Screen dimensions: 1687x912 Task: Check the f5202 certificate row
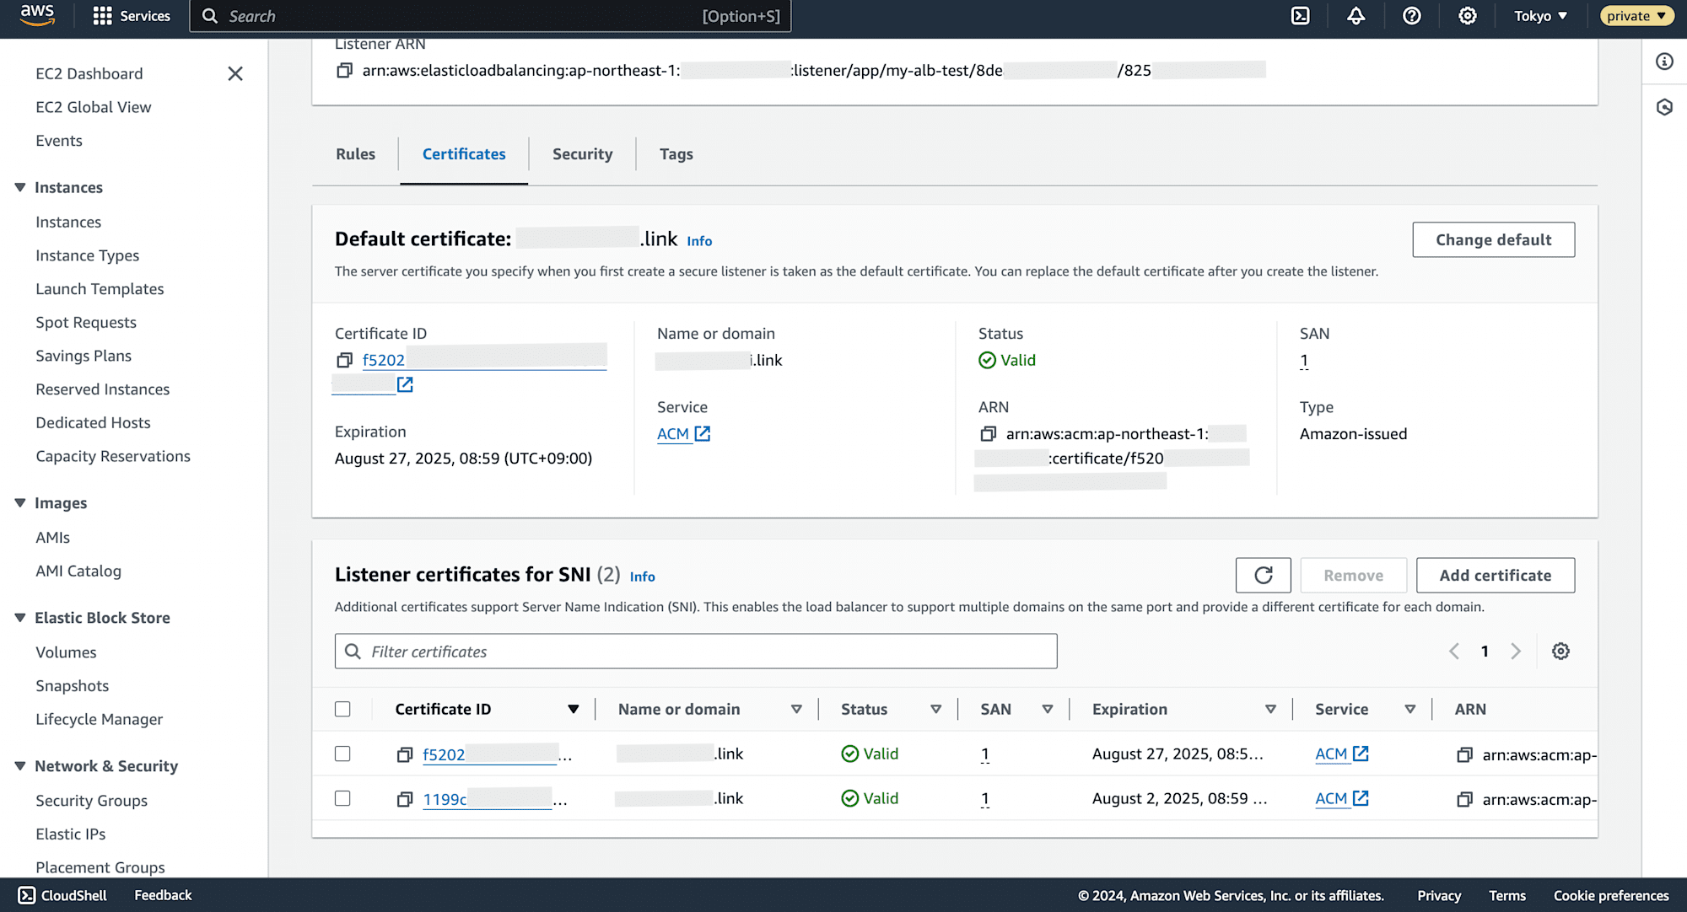342,754
